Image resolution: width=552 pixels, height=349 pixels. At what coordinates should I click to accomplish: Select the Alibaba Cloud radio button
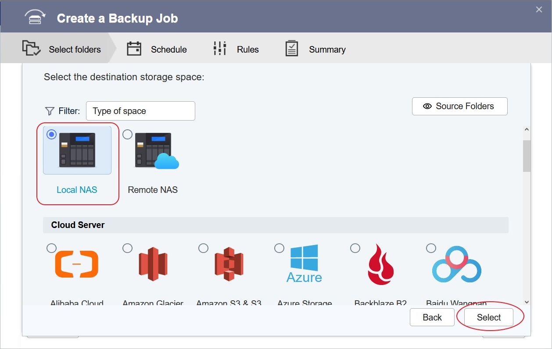(51, 249)
